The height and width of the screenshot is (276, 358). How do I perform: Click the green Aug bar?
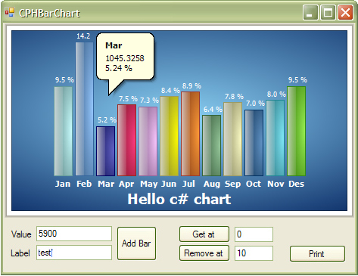(212, 146)
